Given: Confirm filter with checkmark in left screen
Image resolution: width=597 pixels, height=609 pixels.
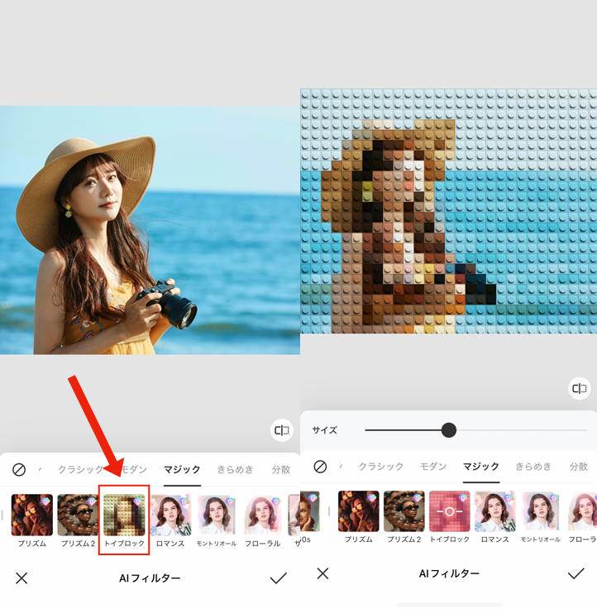Looking at the screenshot, I should coord(278,578).
